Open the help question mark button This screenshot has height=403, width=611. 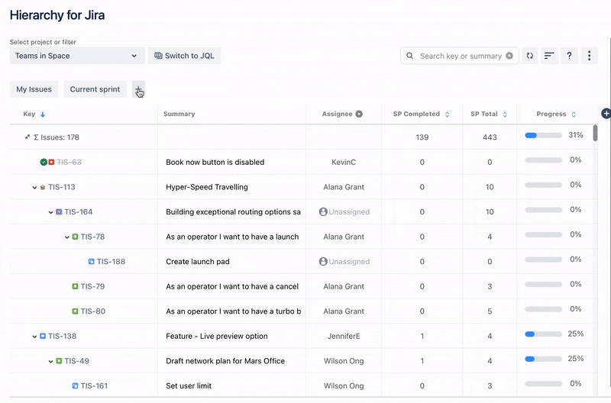[569, 56]
